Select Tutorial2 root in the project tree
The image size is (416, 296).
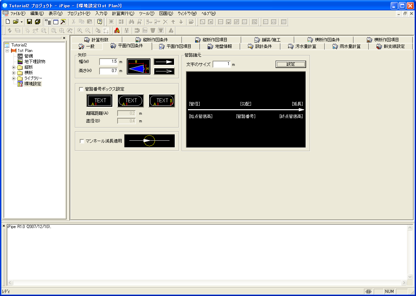[19, 45]
